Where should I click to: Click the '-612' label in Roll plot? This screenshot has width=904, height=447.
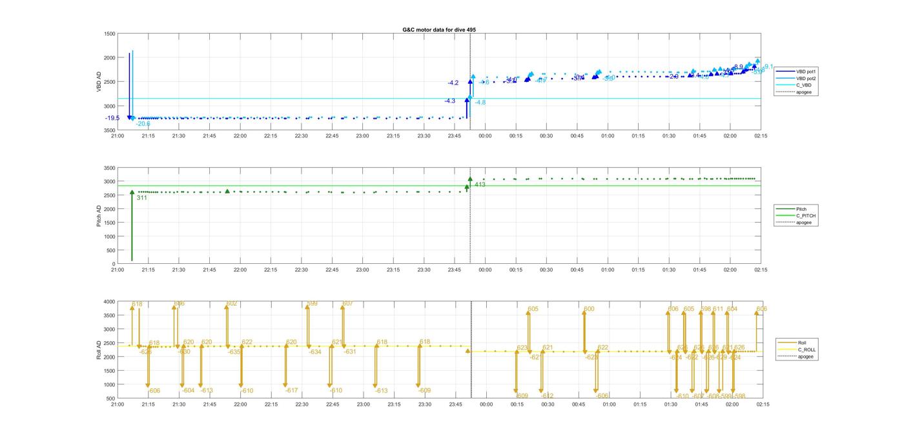pyautogui.click(x=547, y=396)
